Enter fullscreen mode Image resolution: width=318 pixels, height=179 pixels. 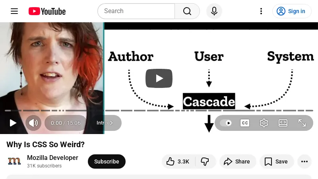tap(302, 123)
